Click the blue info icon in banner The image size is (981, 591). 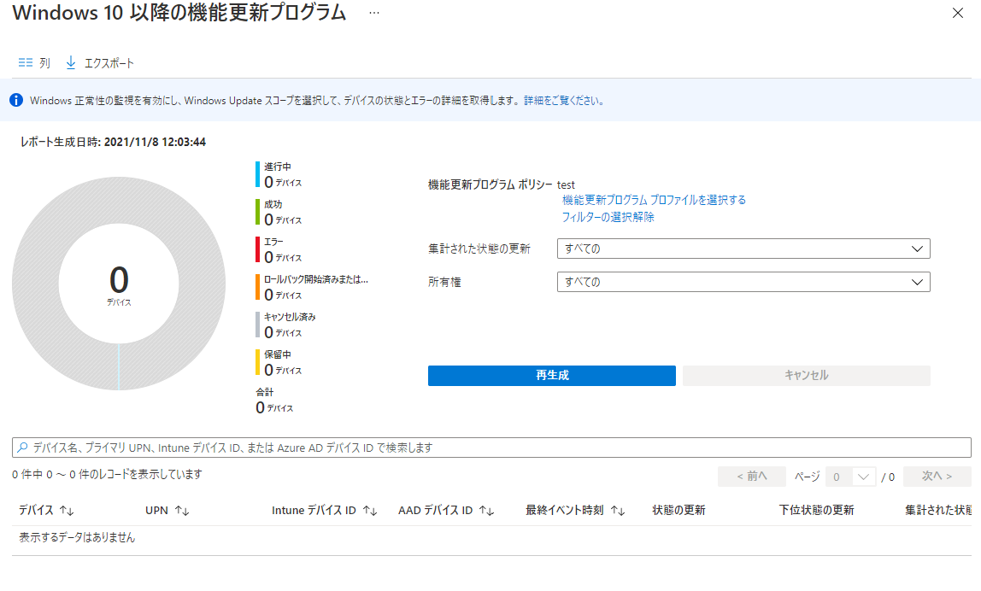click(x=16, y=100)
